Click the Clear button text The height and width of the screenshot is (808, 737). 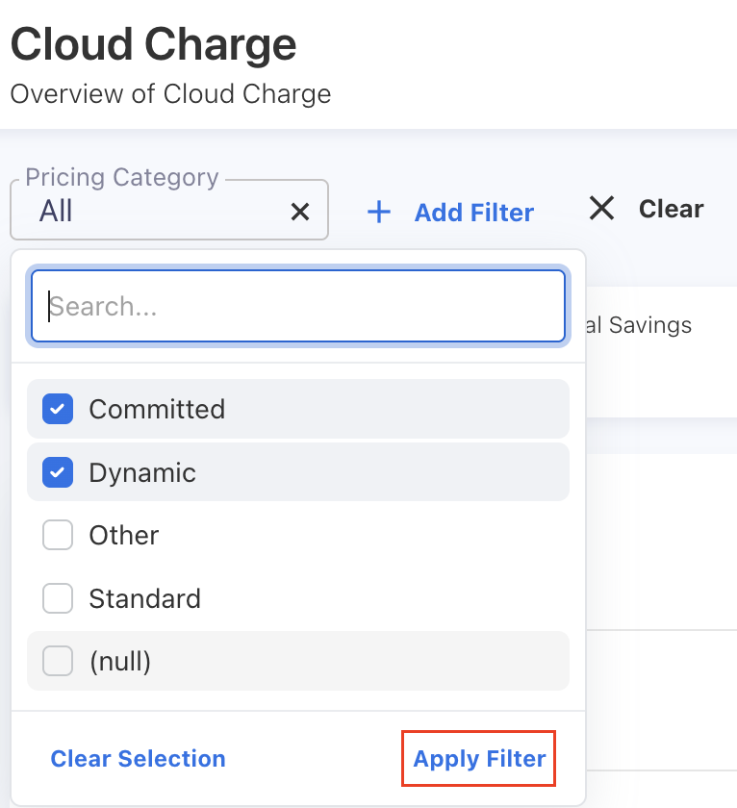click(x=672, y=209)
